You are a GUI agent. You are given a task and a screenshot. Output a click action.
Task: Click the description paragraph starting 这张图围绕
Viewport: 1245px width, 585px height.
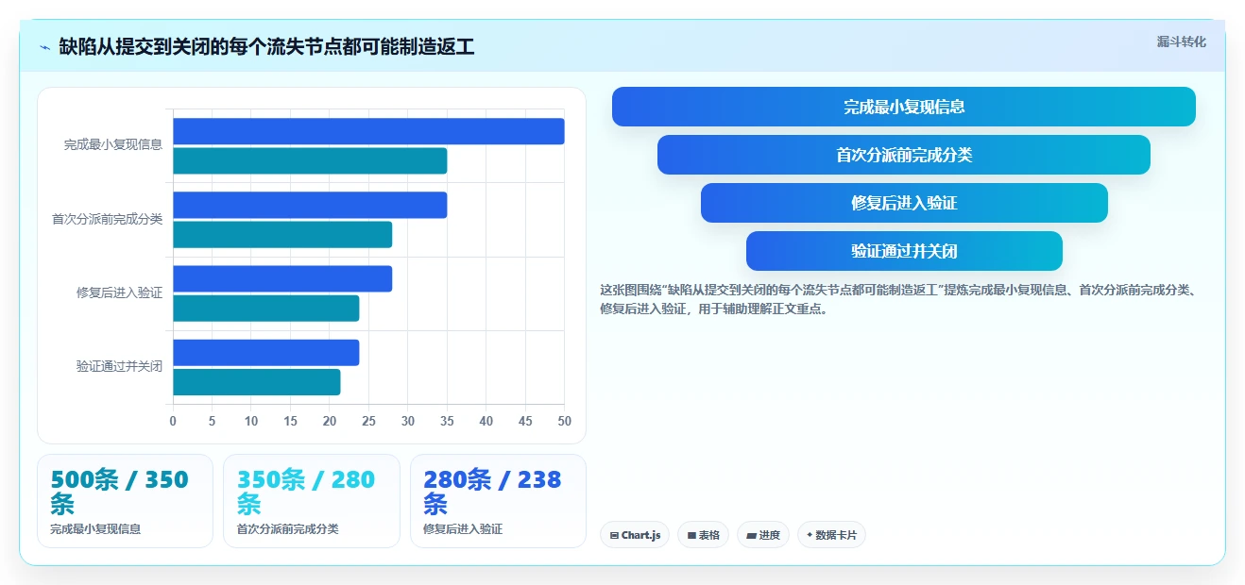(899, 299)
